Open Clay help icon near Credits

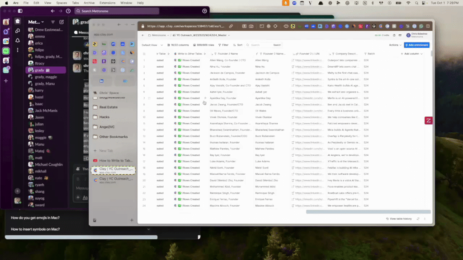pyautogui.click(x=394, y=35)
